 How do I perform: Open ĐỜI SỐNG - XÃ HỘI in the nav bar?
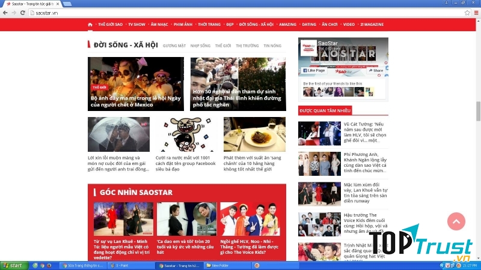tap(256, 25)
